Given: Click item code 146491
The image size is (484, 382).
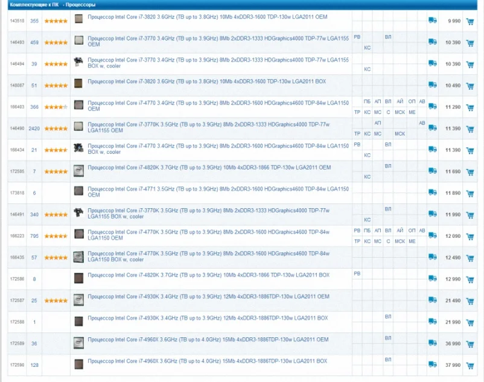Looking at the screenshot, I should [x=17, y=214].
